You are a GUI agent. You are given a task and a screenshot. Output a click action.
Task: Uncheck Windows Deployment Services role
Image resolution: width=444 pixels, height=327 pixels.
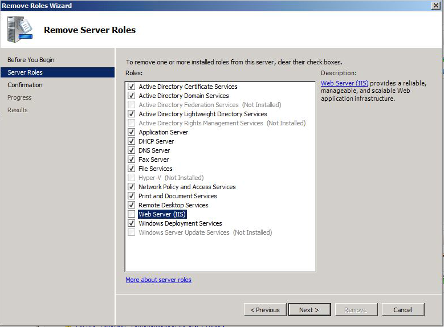pyautogui.click(x=132, y=223)
